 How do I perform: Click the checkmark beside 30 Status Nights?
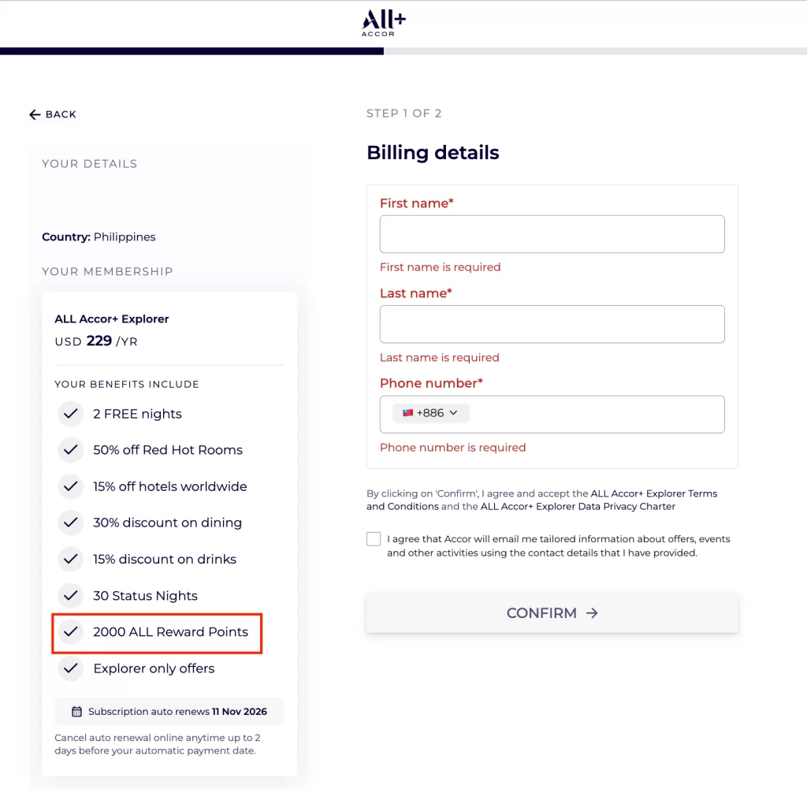pos(71,596)
